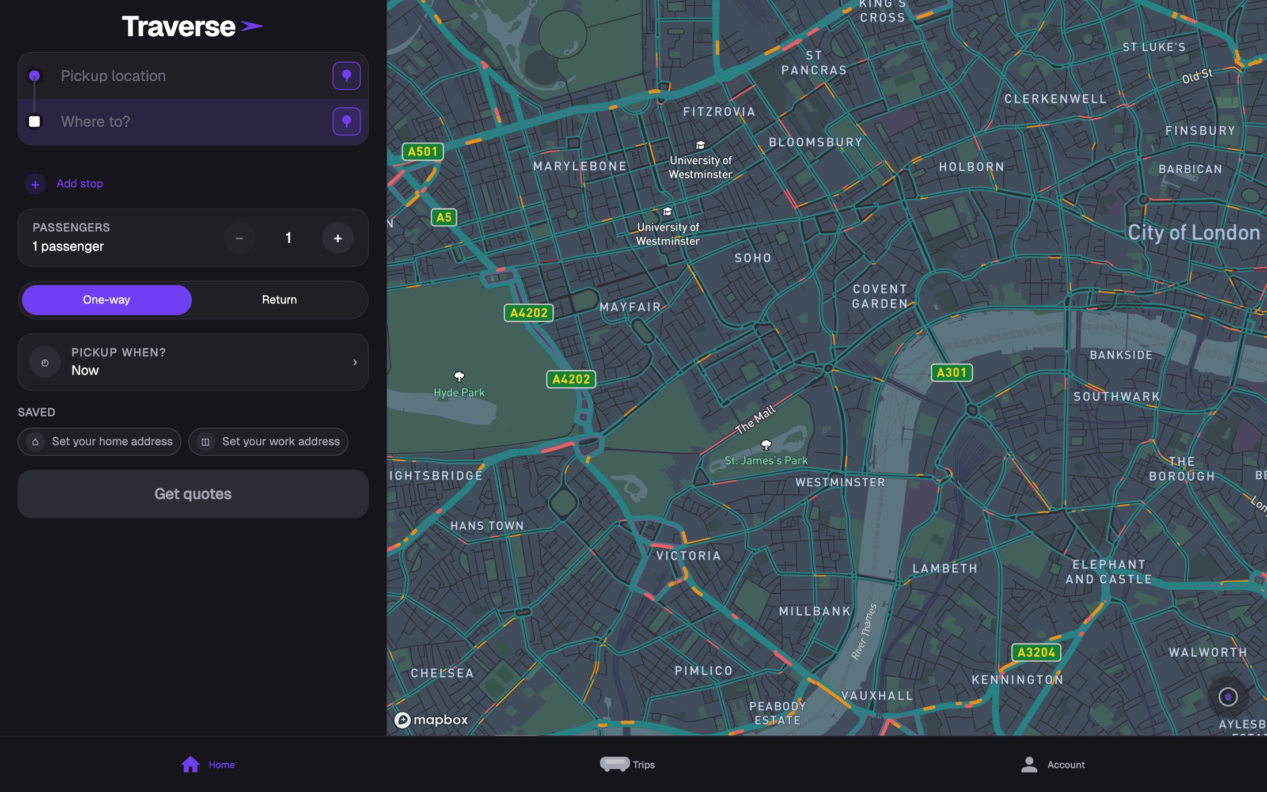
Task: Click the WESTMINSTER map label
Action: click(x=840, y=483)
